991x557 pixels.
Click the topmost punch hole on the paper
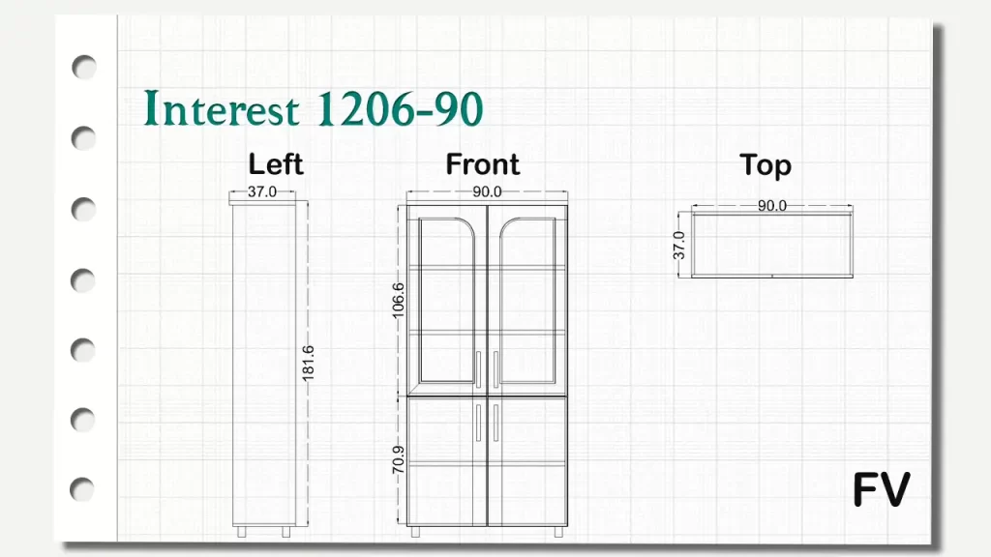(x=85, y=67)
